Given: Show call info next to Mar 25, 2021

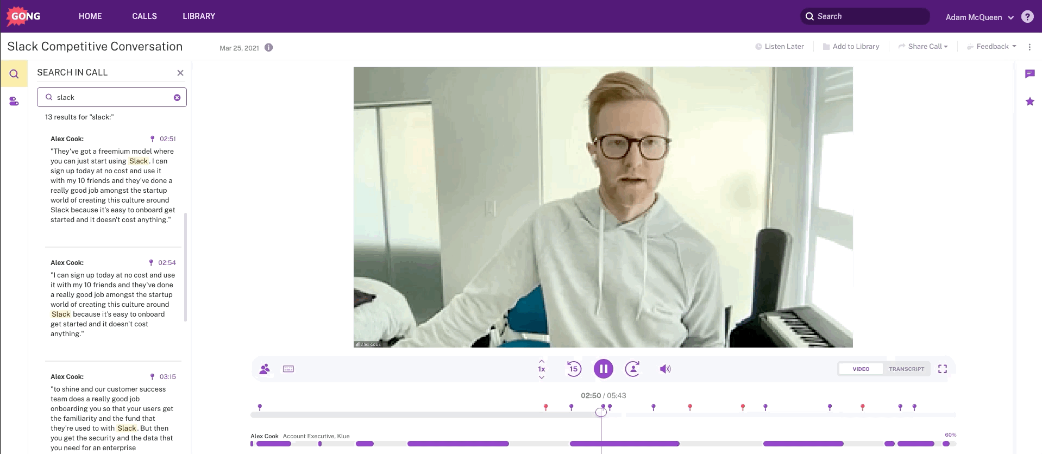Looking at the screenshot, I should pos(268,48).
